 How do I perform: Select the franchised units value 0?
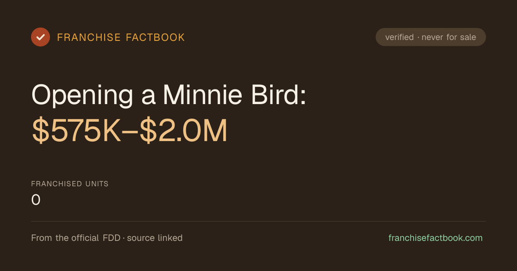[x=36, y=200]
